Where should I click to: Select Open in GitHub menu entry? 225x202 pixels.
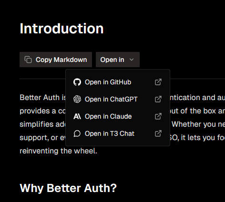click(118, 82)
